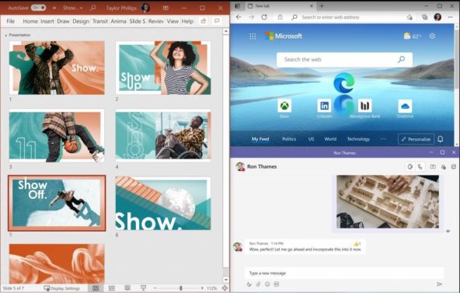The image size is (460, 293).
Task: Click the 112% zoom level
Action: pyautogui.click(x=212, y=288)
